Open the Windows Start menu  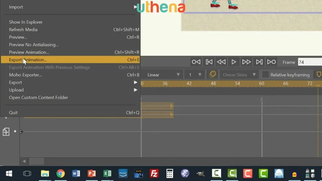pyautogui.click(x=9, y=174)
